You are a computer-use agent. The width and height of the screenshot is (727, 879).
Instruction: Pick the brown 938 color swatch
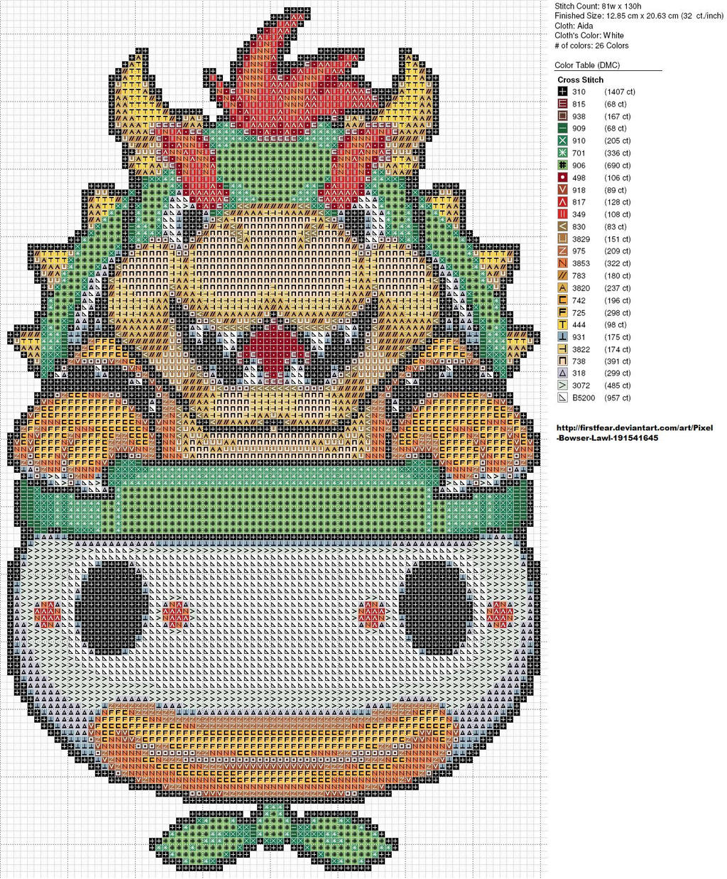[562, 116]
